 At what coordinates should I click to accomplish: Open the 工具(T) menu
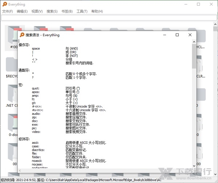[82, 11]
